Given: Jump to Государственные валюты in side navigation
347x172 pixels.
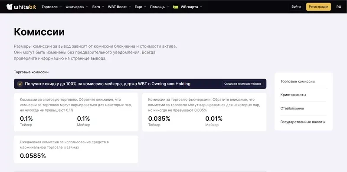Looking at the screenshot, I should [x=303, y=122].
